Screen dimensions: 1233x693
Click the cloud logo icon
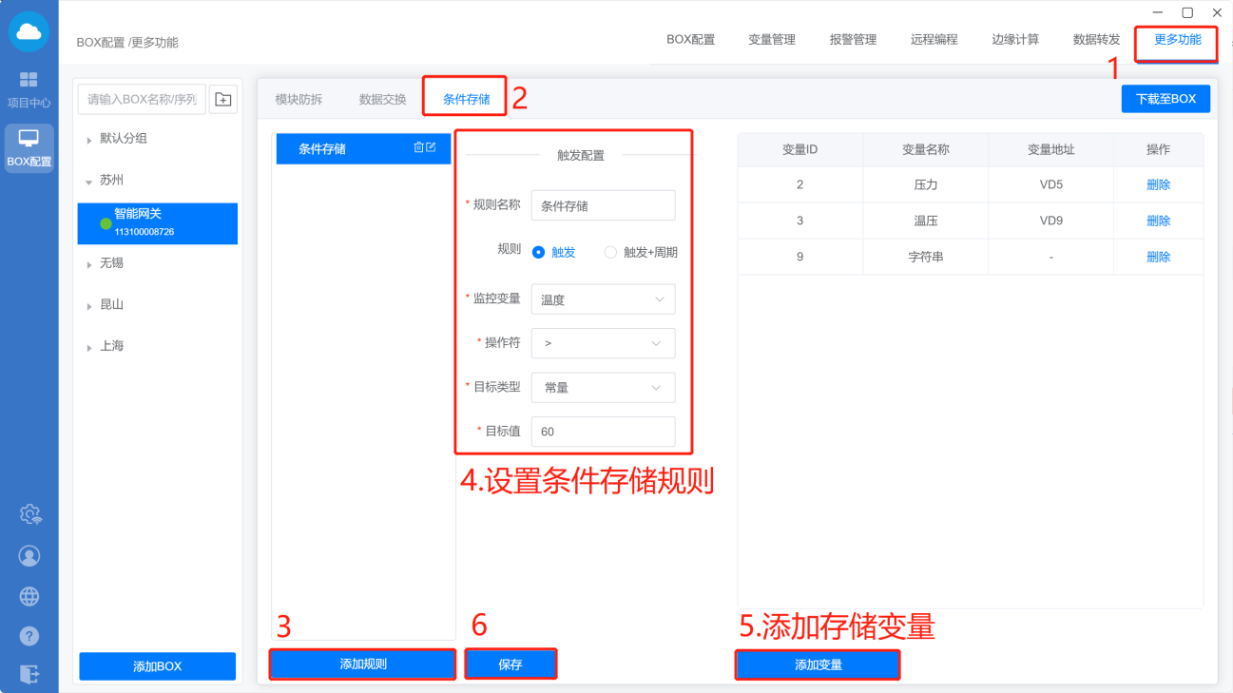(x=29, y=31)
